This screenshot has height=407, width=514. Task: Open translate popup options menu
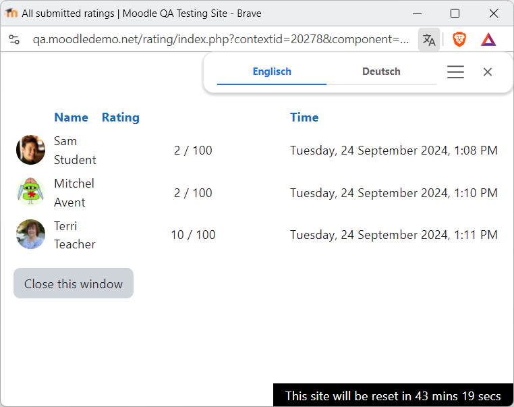pos(455,72)
